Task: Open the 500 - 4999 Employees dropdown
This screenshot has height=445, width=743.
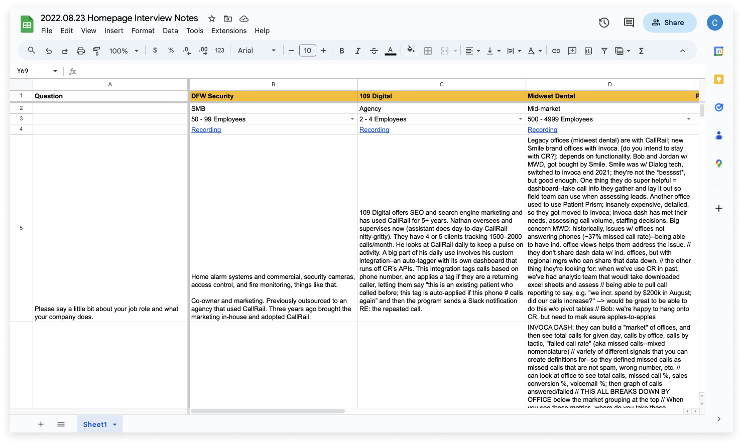Action: point(689,119)
